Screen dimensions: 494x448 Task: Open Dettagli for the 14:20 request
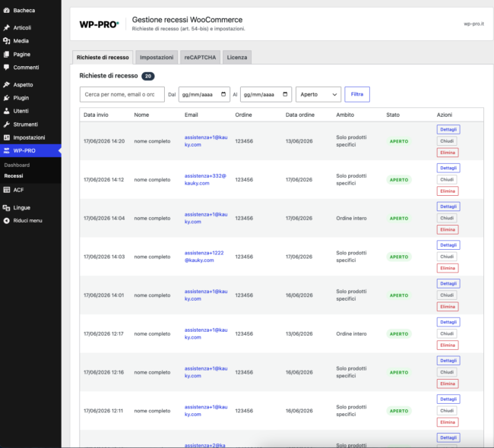point(448,129)
